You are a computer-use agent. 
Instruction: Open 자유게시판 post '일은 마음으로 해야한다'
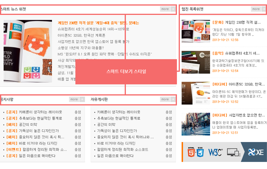tap(115, 156)
